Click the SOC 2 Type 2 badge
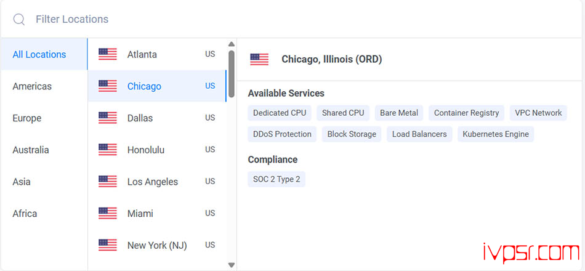Viewport: 585px width, 271px height. click(x=276, y=179)
